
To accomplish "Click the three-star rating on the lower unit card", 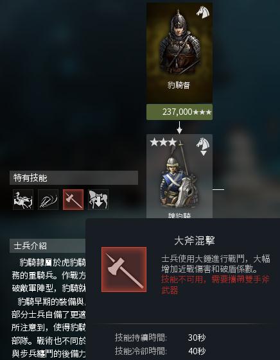I will tap(163, 142).
